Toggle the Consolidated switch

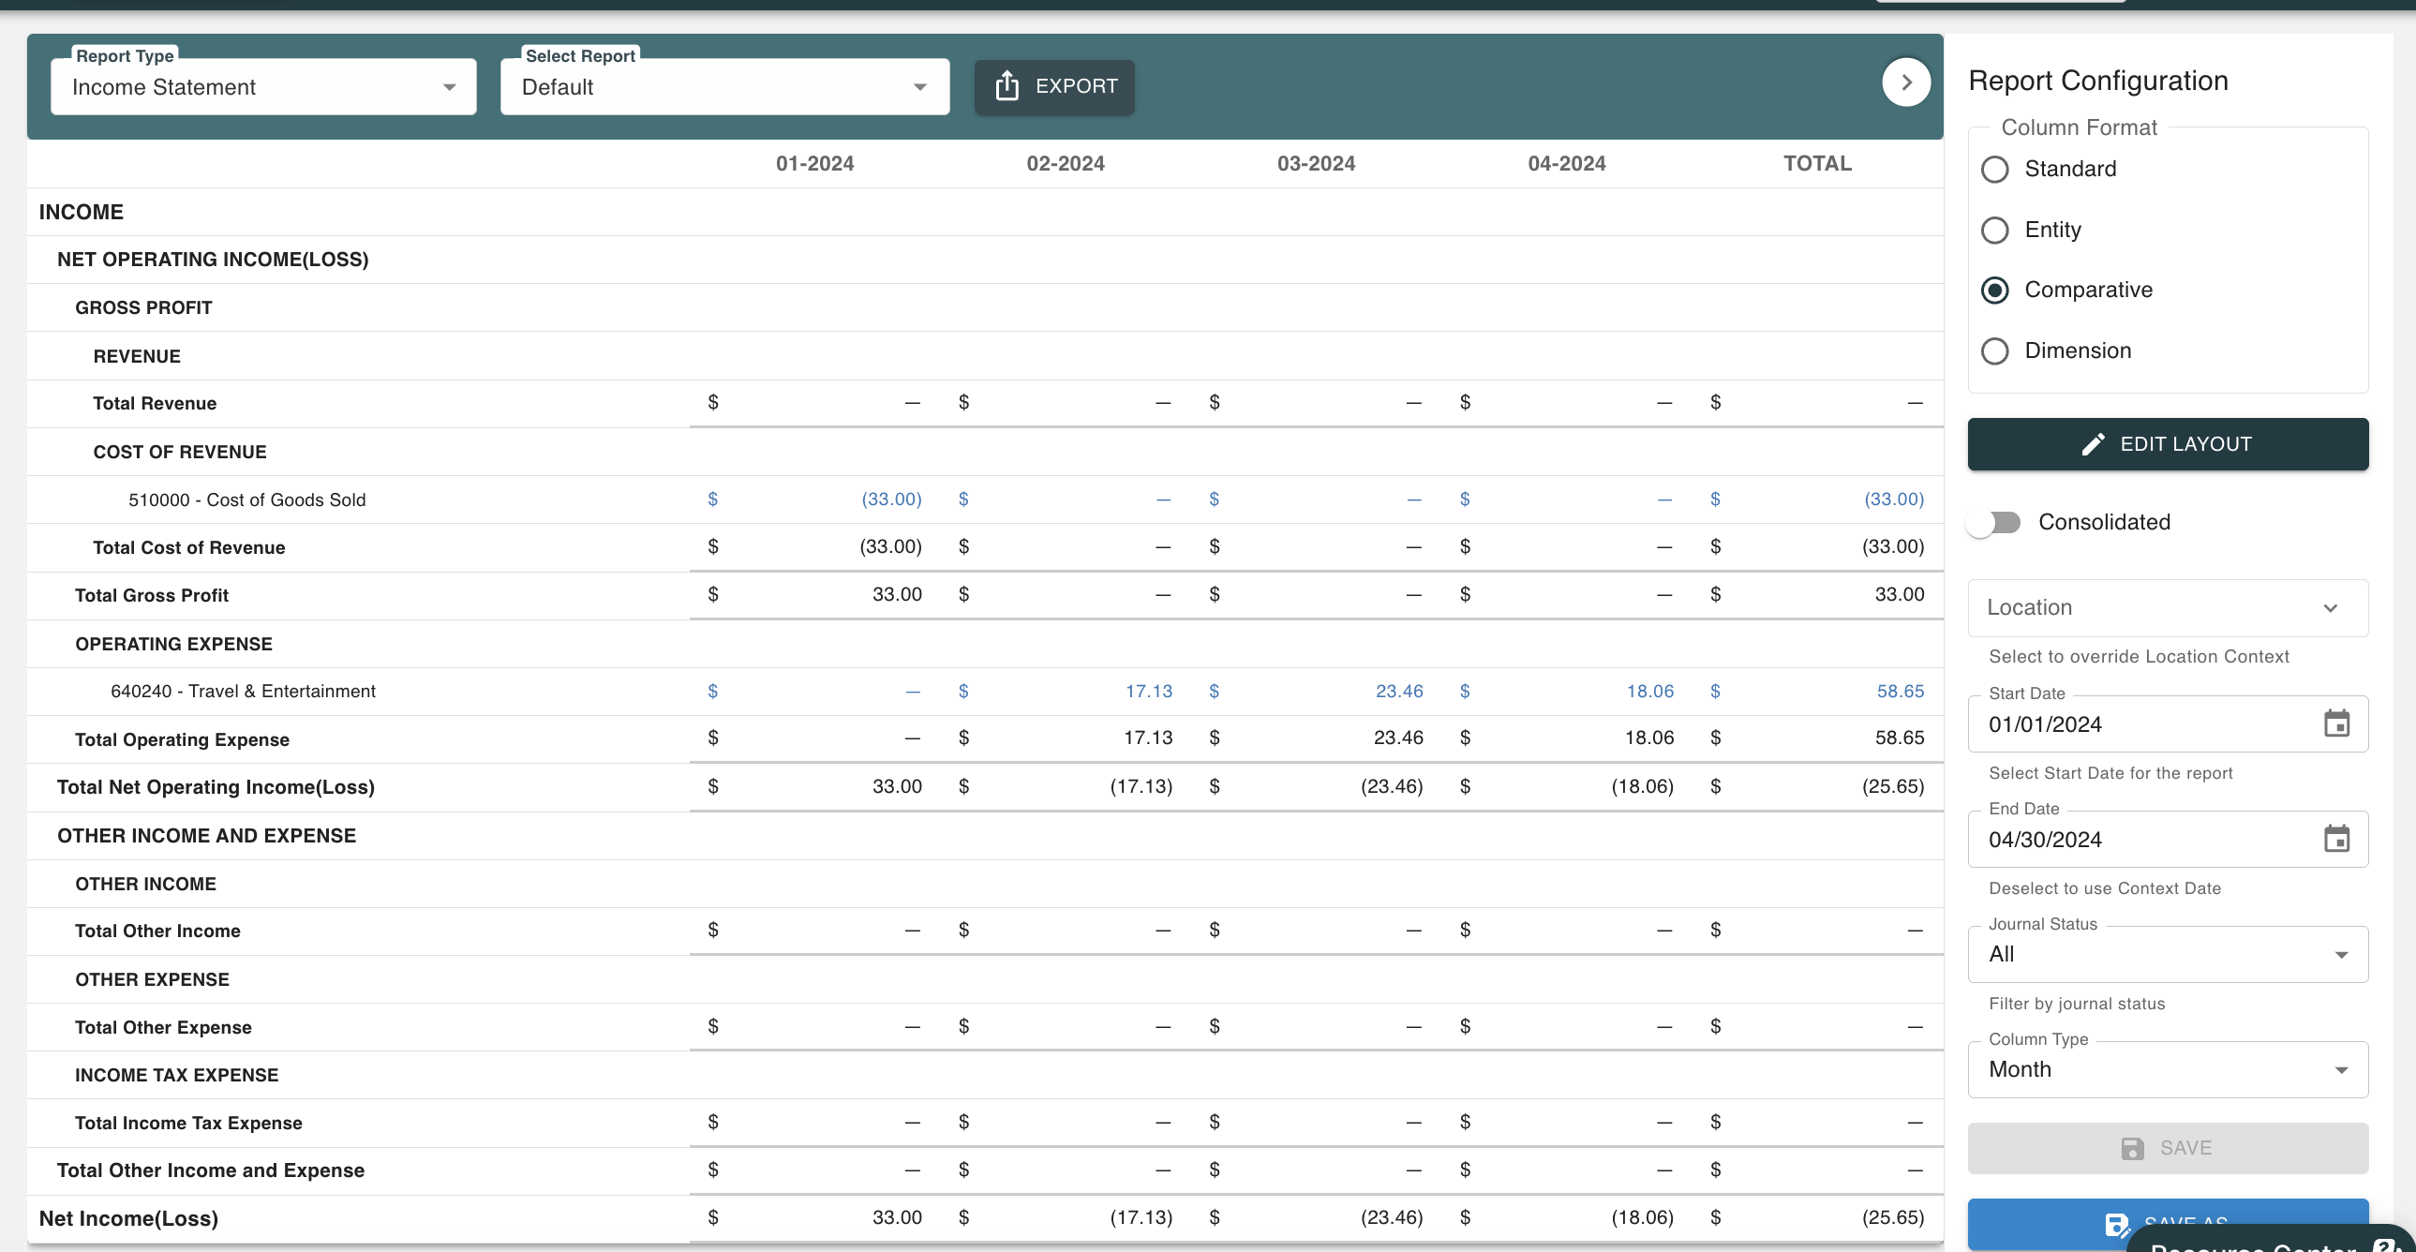coord(1994,523)
